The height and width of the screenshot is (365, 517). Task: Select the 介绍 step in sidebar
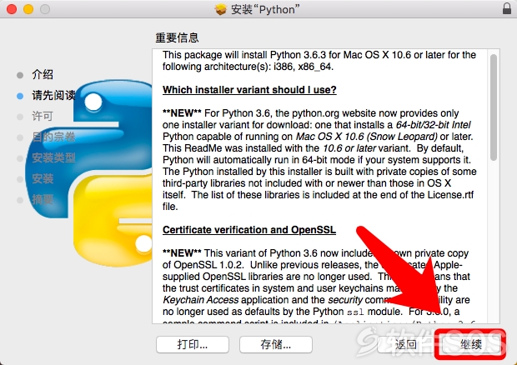43,74
